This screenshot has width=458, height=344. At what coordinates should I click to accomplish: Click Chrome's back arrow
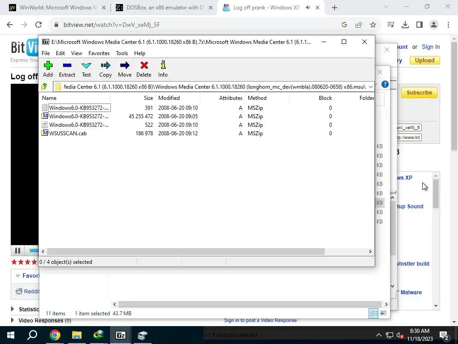10,25
